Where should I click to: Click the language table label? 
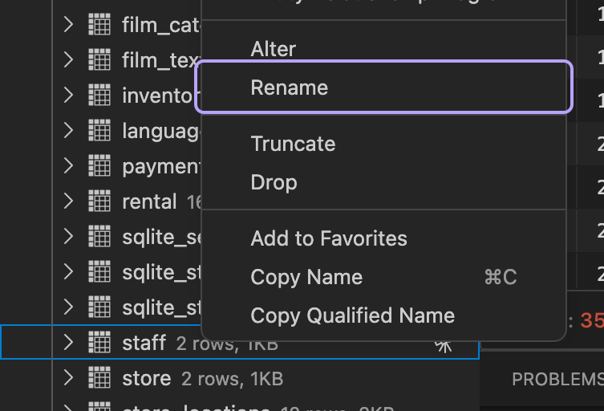[x=161, y=131]
